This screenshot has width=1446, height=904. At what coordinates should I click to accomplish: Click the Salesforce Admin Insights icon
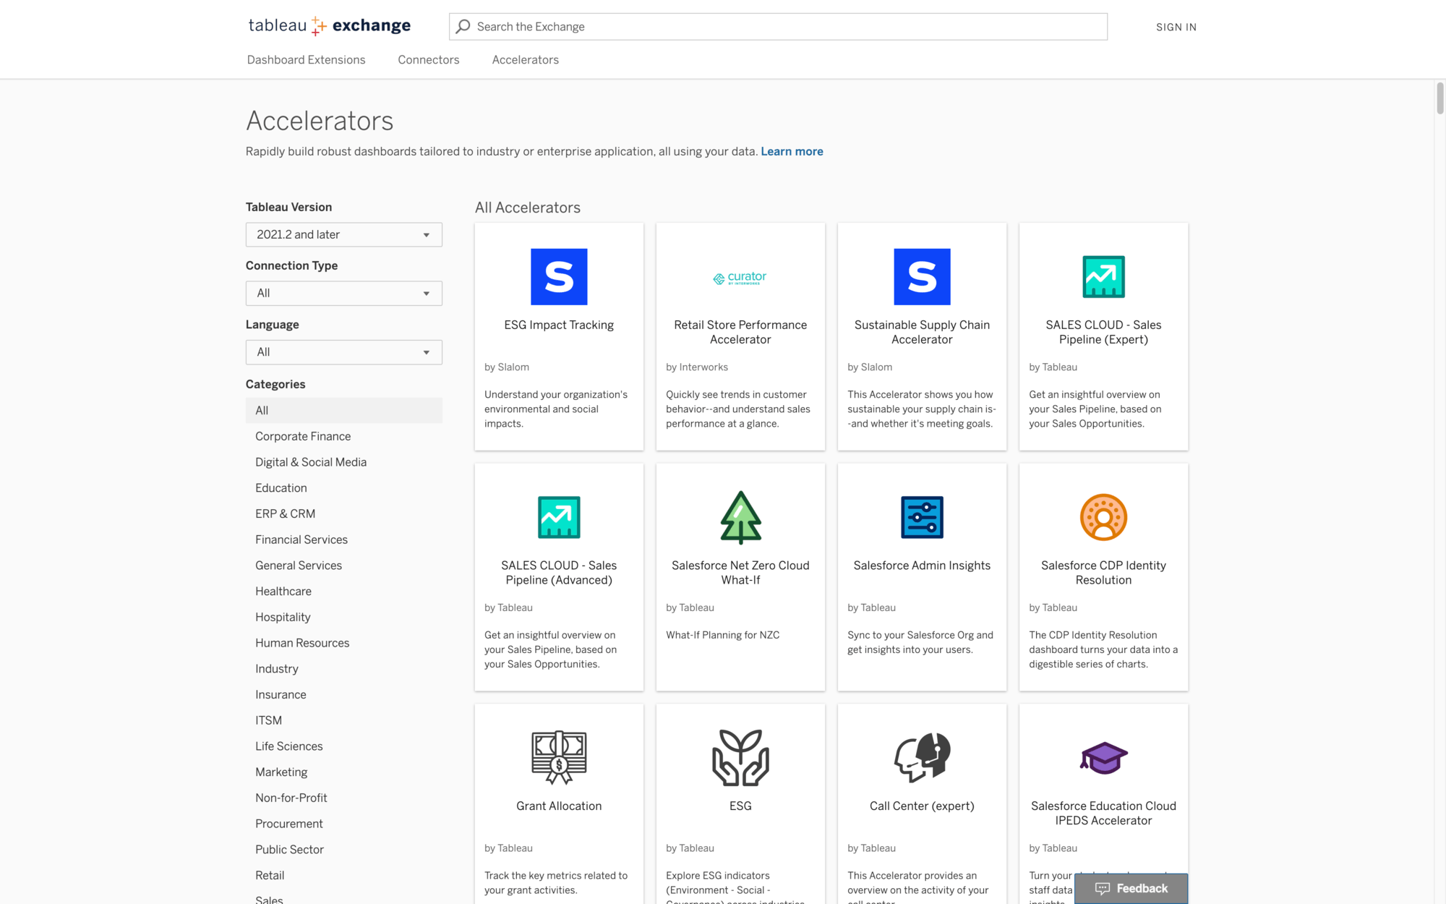pyautogui.click(x=921, y=518)
